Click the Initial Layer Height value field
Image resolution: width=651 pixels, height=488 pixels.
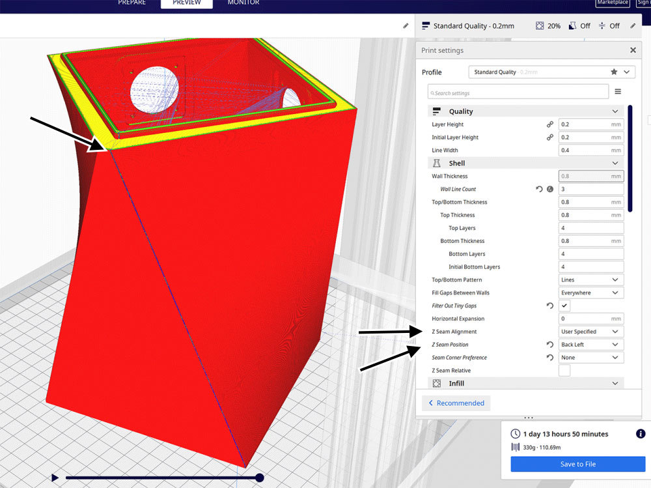click(x=591, y=137)
